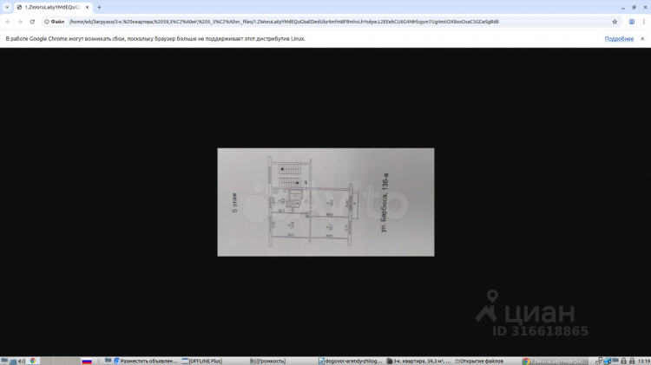This screenshot has height=365, width=651.
Task: Click the desktop icon beside Разместить объявлен
Action: coord(108,362)
